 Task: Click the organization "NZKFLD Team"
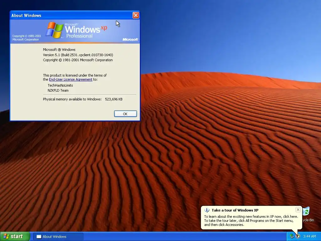tap(58, 91)
